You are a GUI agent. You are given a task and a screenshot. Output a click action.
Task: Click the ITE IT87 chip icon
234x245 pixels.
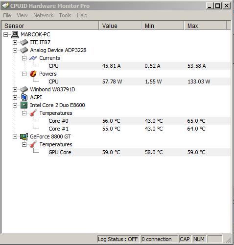(x=24, y=42)
